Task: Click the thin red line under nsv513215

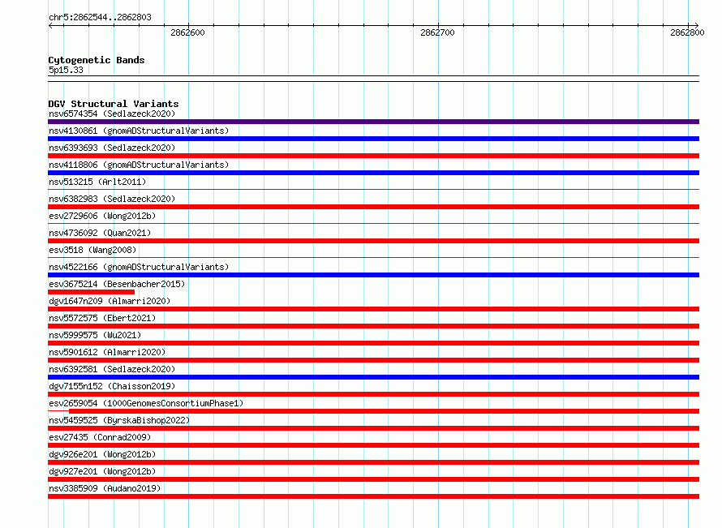Action: pos(373,189)
